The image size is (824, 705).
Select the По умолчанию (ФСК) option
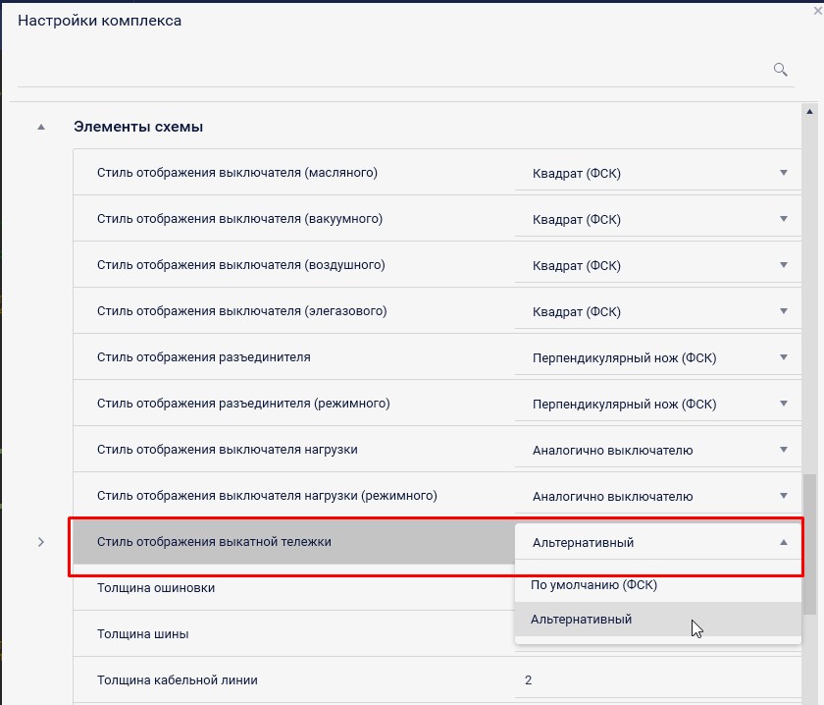tap(593, 584)
